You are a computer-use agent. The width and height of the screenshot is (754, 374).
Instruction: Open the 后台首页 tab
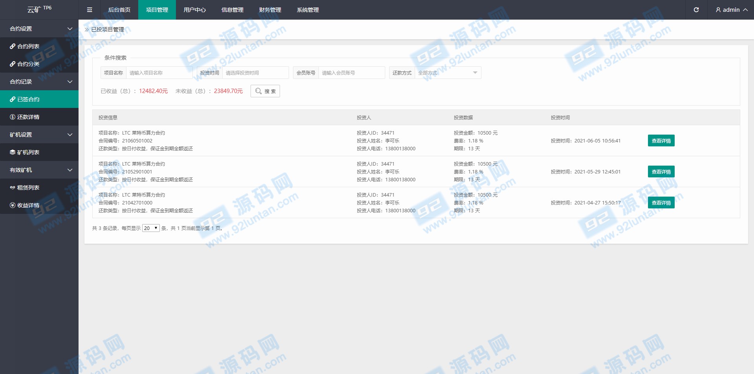pos(119,10)
